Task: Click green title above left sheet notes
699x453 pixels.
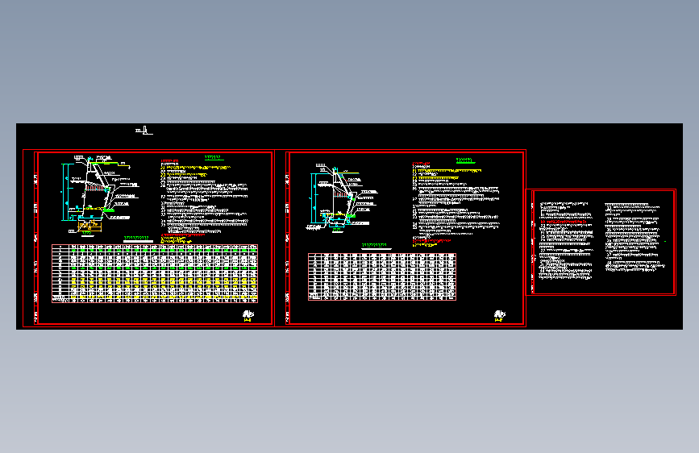Action: tap(213, 157)
